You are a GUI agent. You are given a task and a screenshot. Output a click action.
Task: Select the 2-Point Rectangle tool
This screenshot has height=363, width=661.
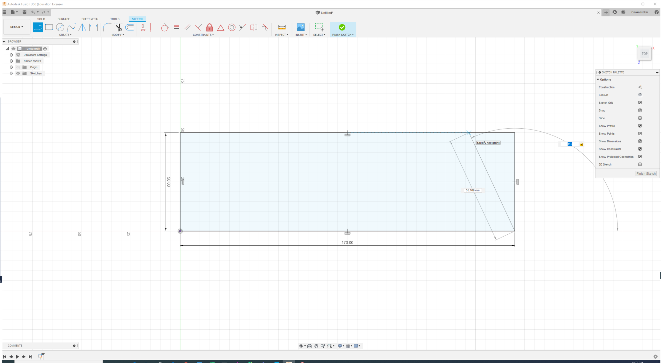[49, 27]
